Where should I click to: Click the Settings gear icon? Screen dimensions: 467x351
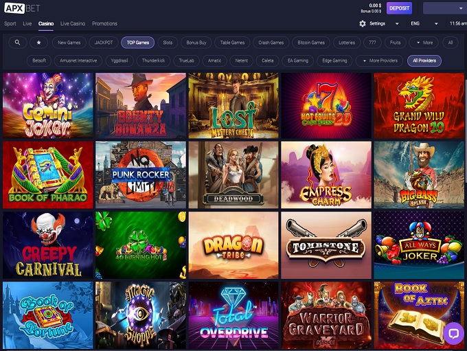point(363,23)
